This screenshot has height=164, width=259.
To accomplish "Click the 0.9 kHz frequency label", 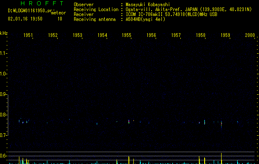I will tap(3, 94).
